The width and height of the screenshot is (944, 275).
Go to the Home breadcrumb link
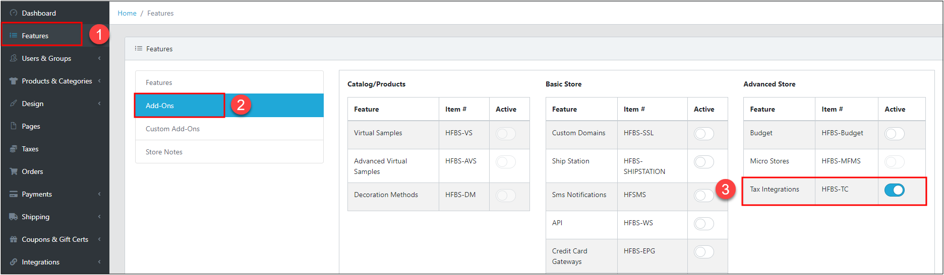[127, 13]
